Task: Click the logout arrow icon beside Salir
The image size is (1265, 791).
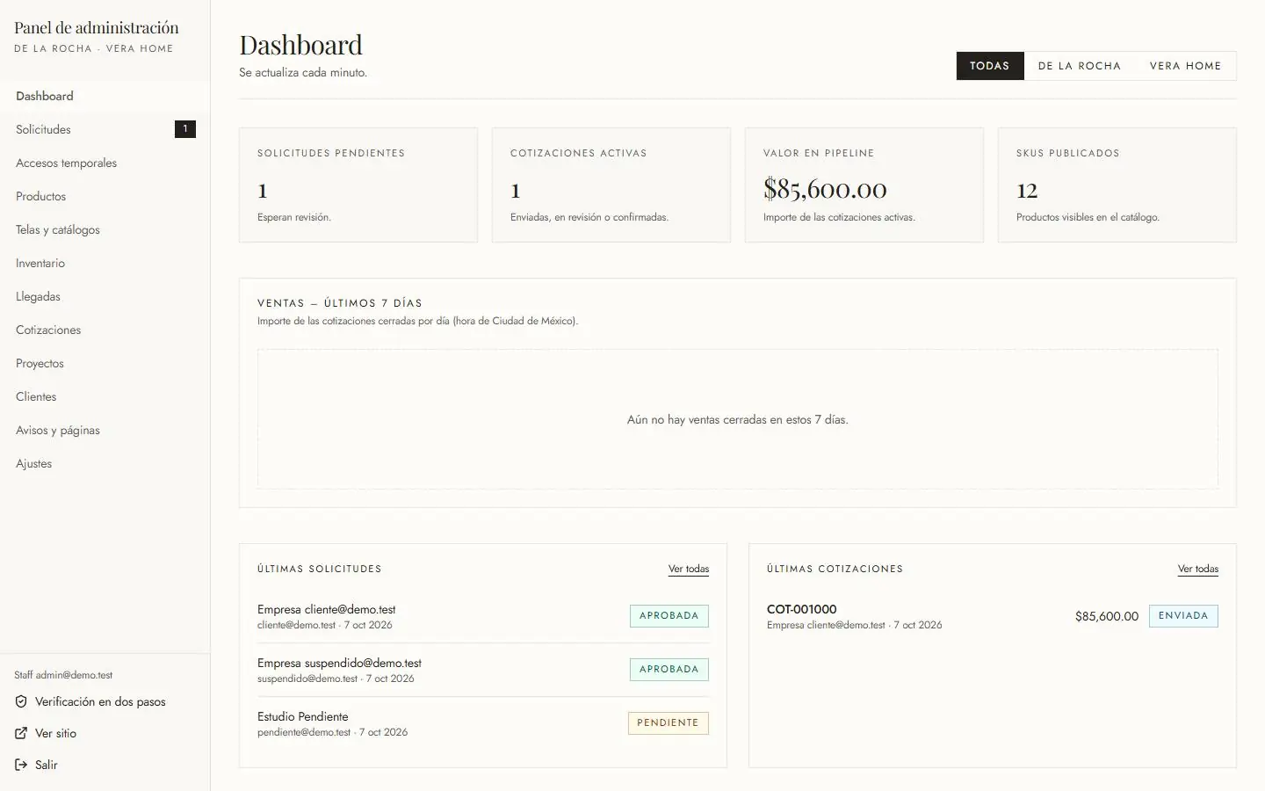Action: [x=21, y=765]
